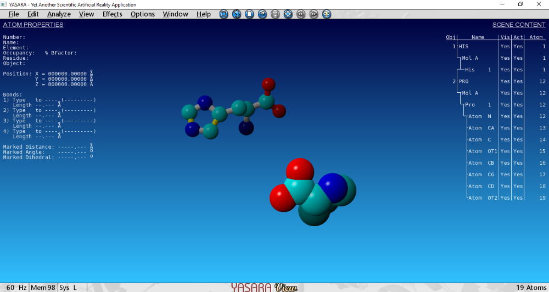Select Mol A under PRO object
The image size is (549, 292).
[x=470, y=93]
